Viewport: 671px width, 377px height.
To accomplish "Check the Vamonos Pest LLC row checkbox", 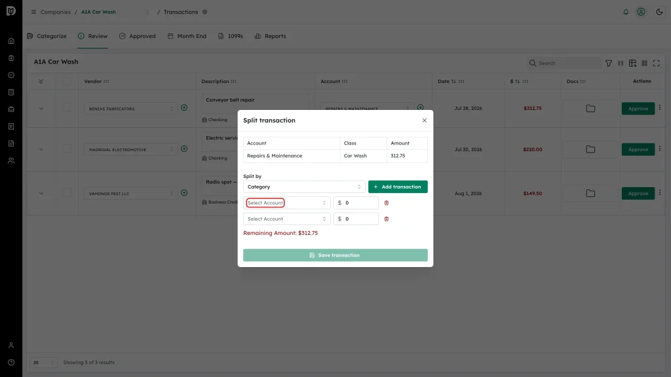I will point(66,192).
